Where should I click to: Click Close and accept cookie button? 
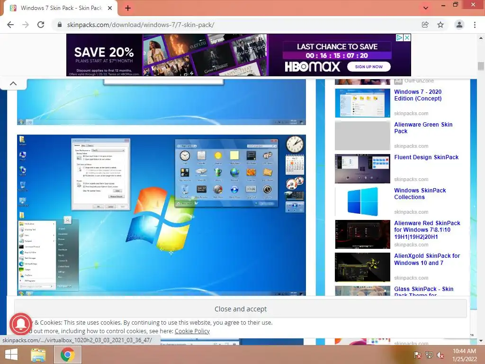point(240,309)
